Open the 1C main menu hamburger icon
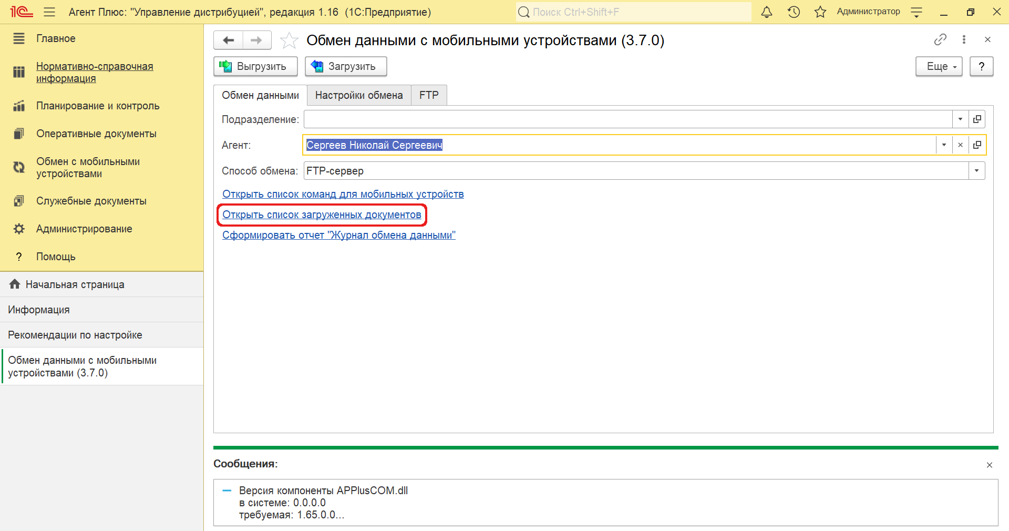This screenshot has width=1009, height=531. [49, 12]
